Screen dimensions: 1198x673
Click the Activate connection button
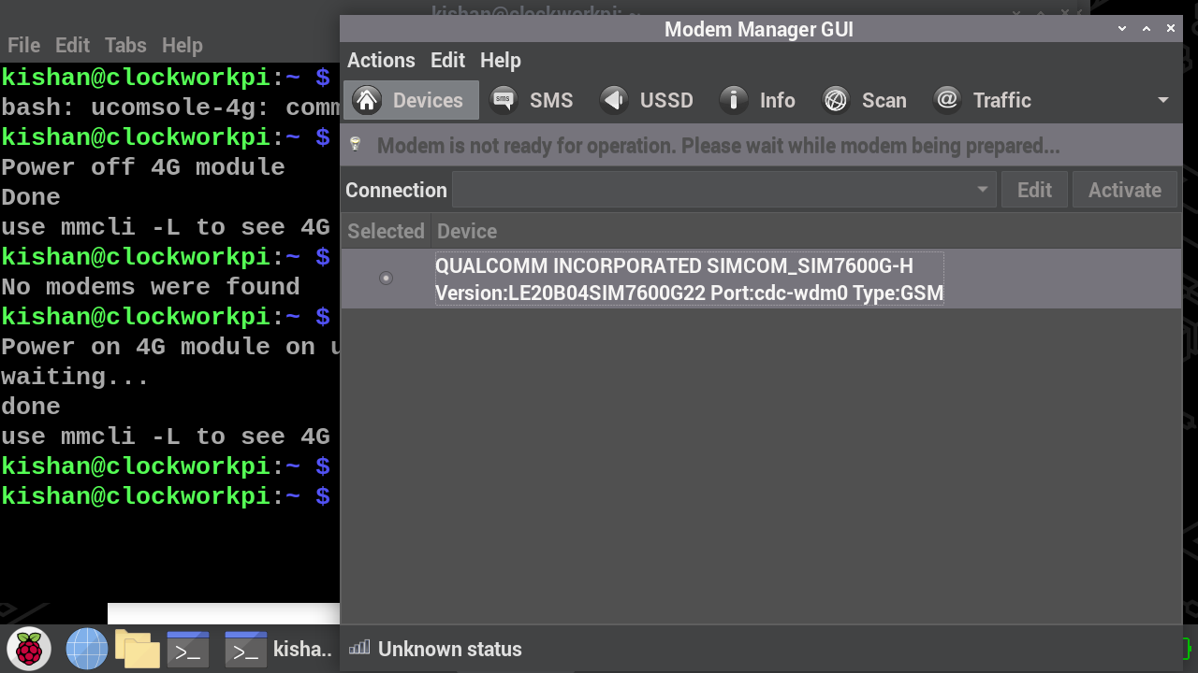[x=1125, y=190]
